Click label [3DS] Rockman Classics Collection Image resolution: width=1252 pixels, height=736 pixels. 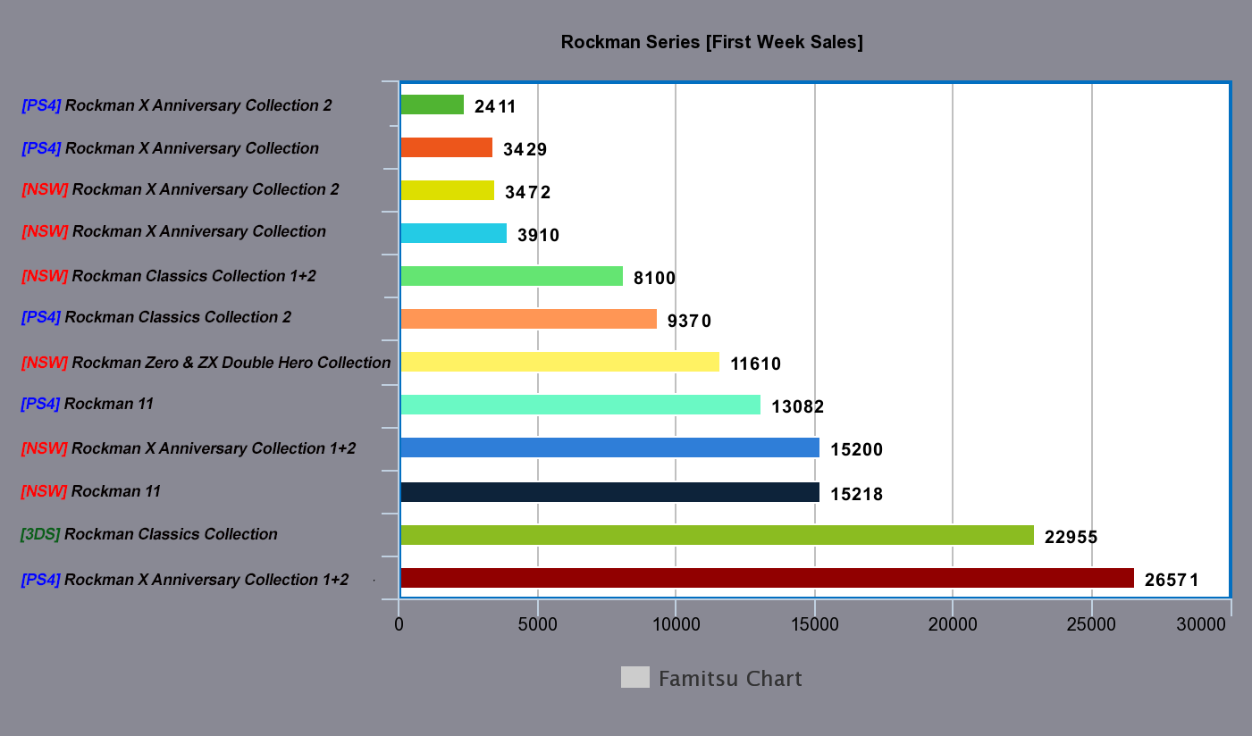pyautogui.click(x=149, y=534)
